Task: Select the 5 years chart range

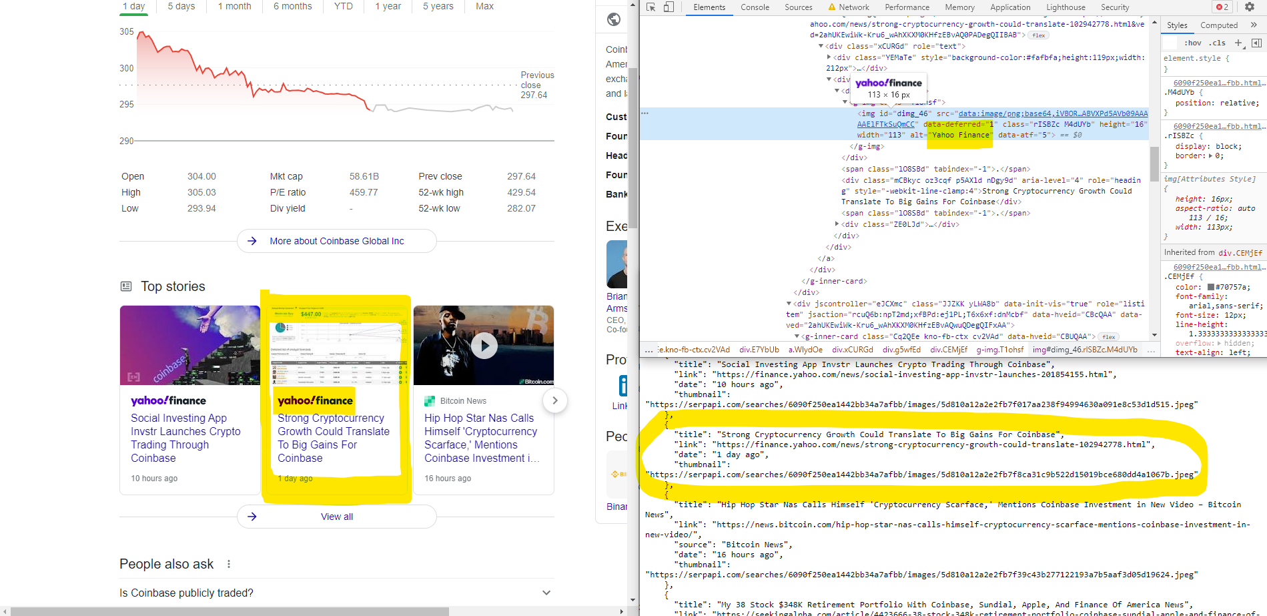Action: click(x=438, y=6)
